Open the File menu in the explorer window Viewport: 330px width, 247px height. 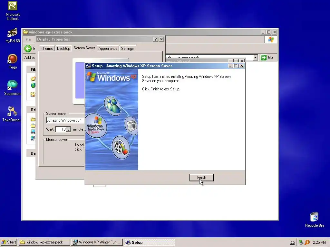28,40
